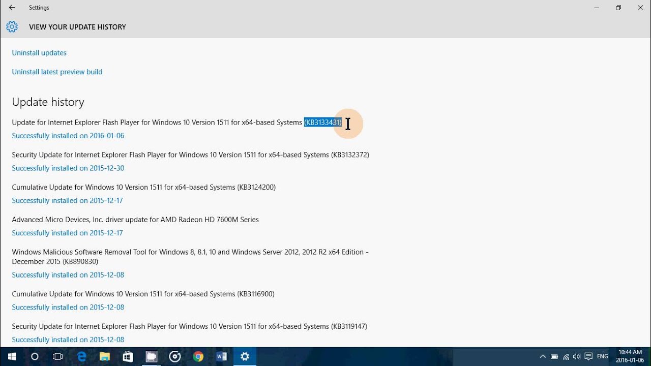Open Successfully installed on 2016-01-06 details

pos(68,136)
